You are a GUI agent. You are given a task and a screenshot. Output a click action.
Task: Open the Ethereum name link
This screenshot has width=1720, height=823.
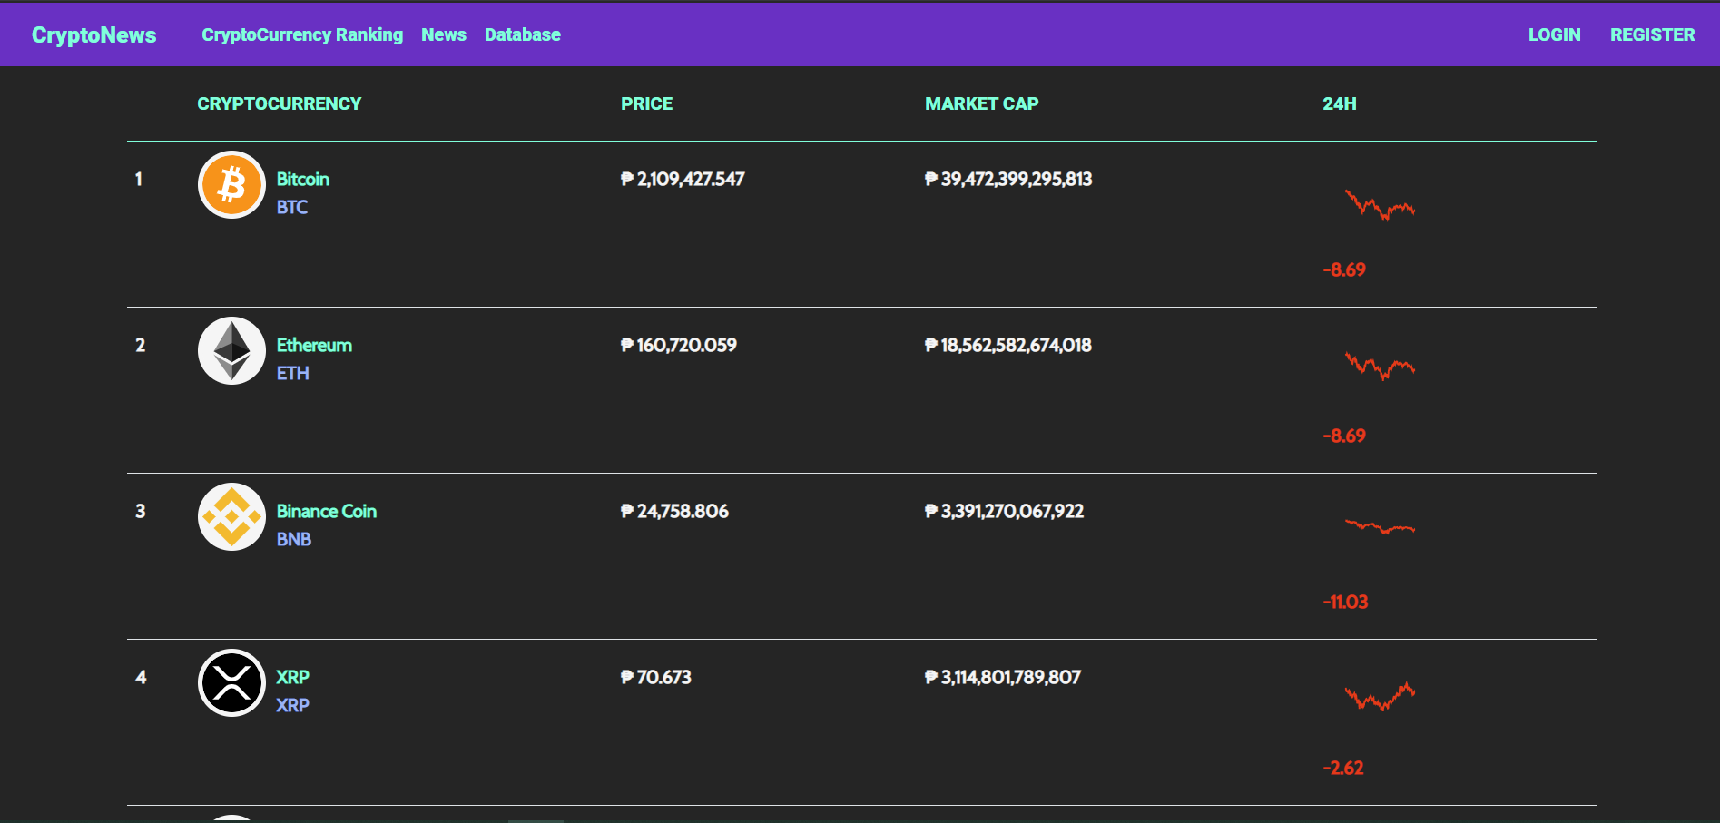tap(314, 345)
